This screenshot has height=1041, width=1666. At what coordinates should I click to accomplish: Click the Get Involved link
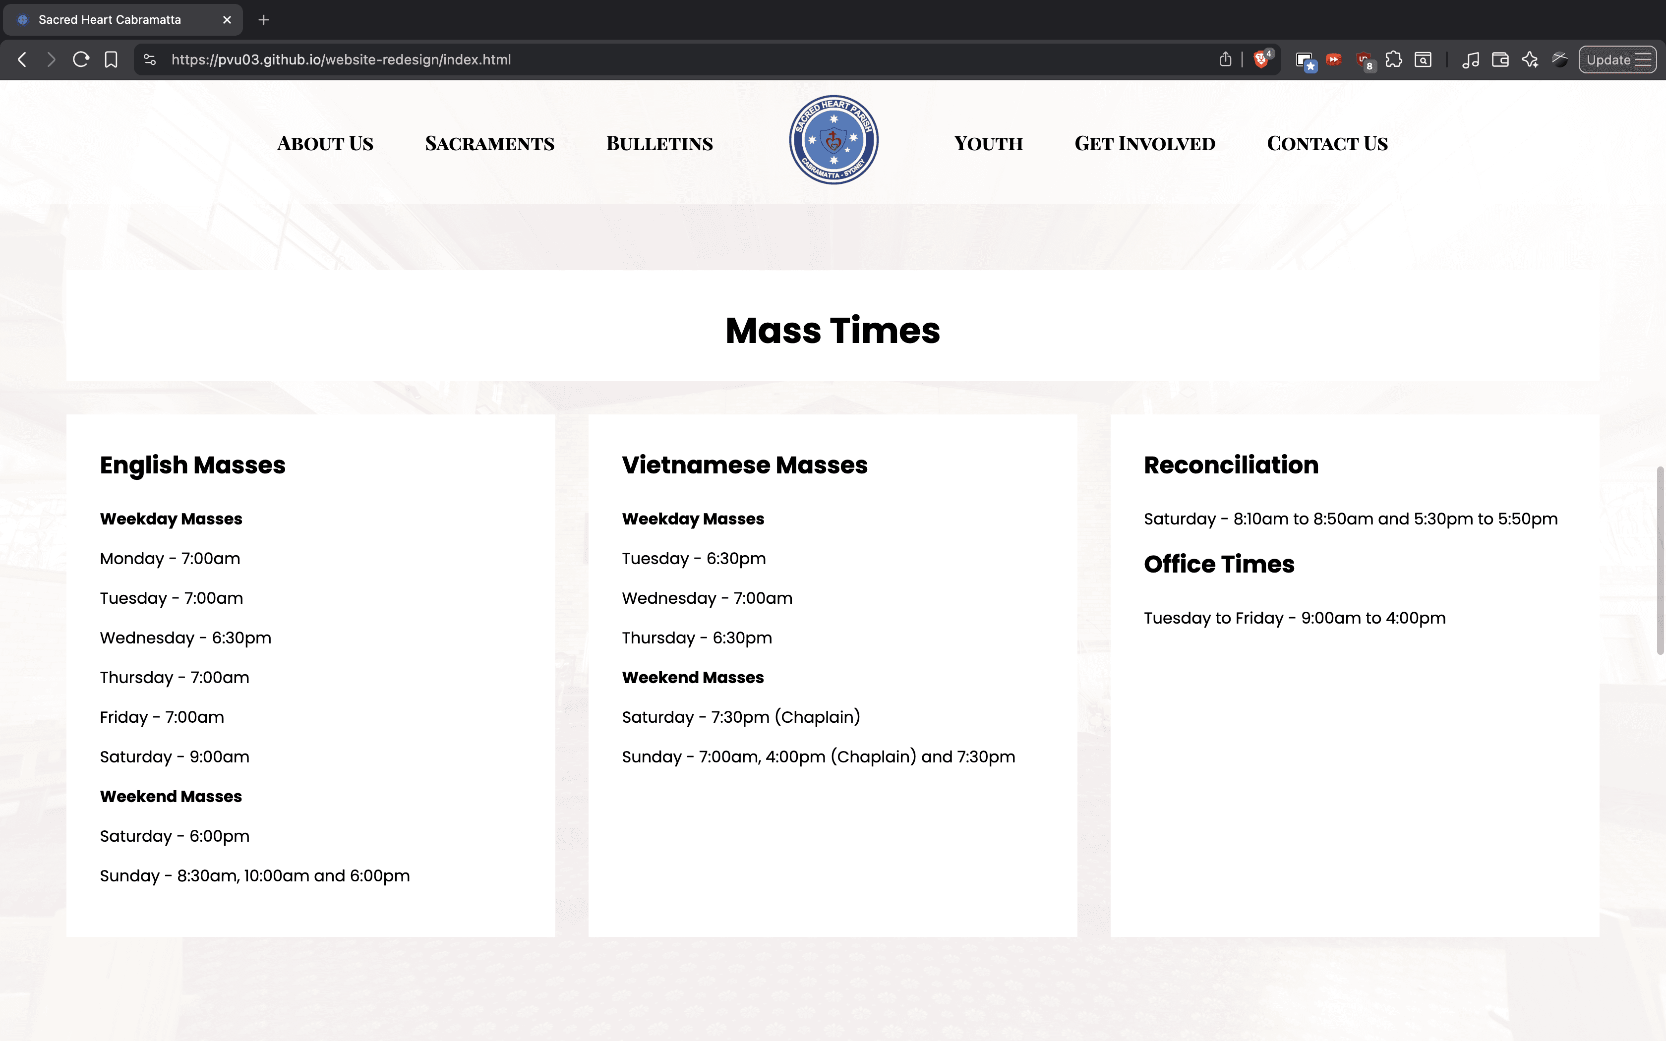[1144, 143]
